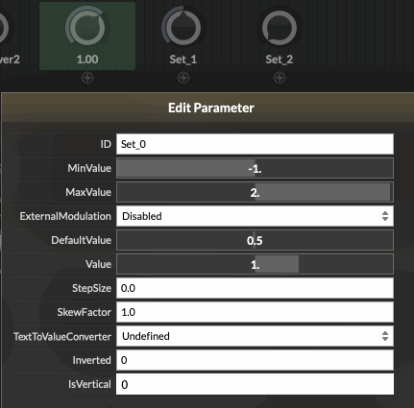The width and height of the screenshot is (414, 408).
Task: Click the StepSize input field
Action: 255,288
